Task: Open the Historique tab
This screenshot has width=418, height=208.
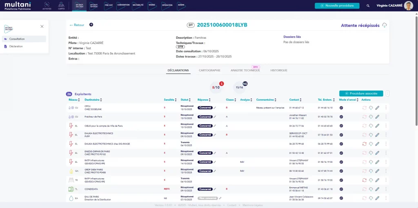Action: (279, 70)
